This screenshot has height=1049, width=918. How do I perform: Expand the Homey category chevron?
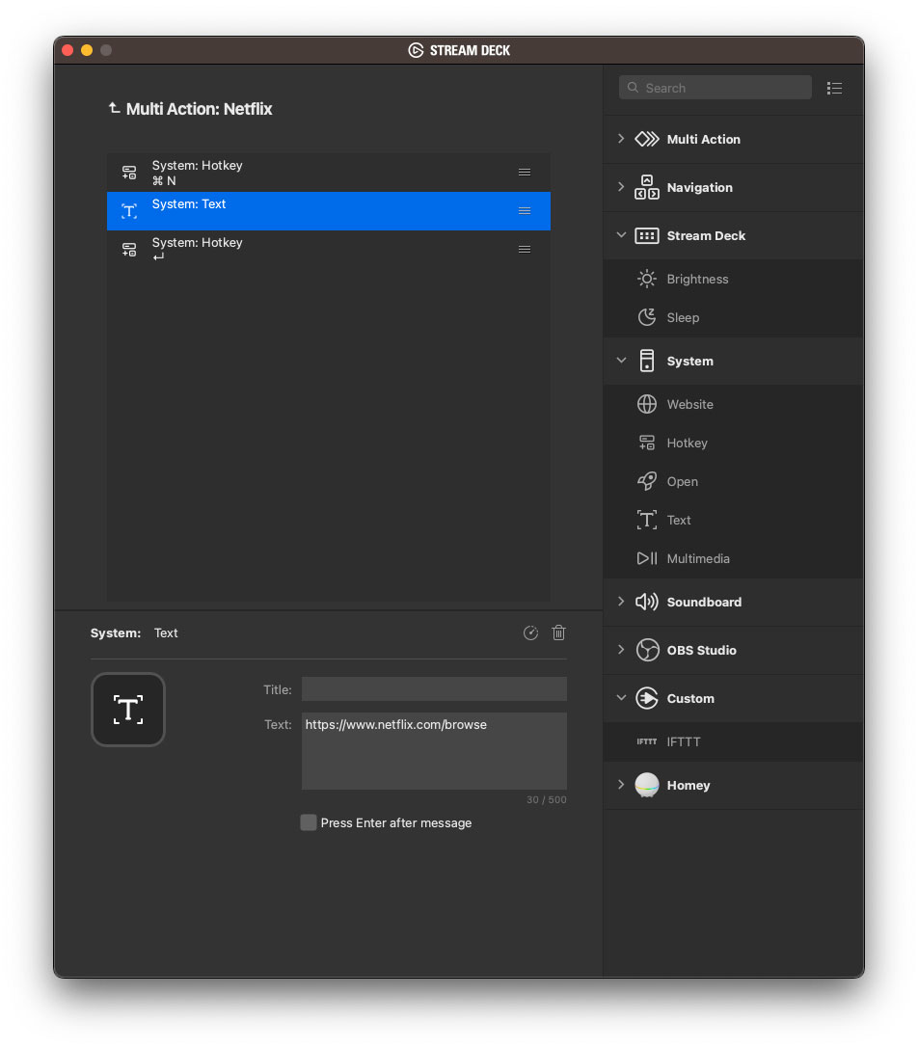(621, 784)
